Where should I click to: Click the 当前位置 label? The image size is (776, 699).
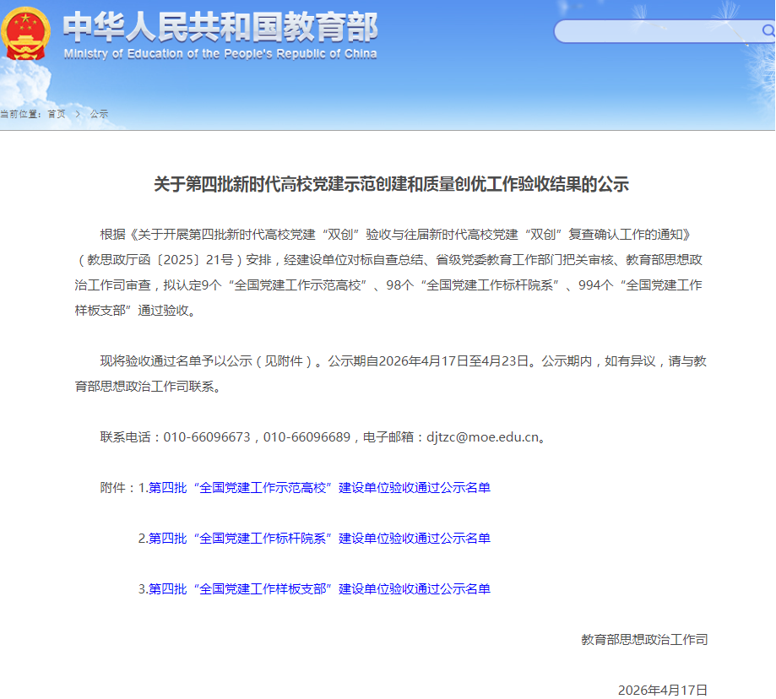tap(20, 114)
